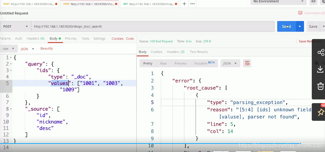Open a new request tab with plus icon
The image size is (325, 152).
(184, 4)
